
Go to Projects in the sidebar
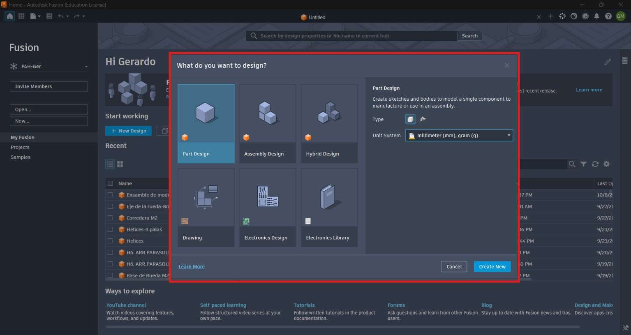20,147
